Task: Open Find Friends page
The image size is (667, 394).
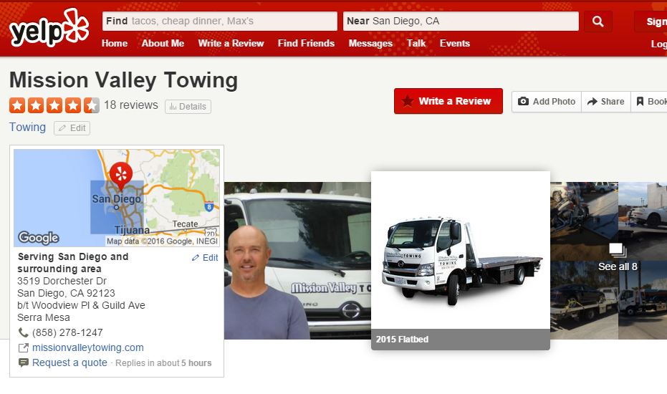Action: (307, 44)
